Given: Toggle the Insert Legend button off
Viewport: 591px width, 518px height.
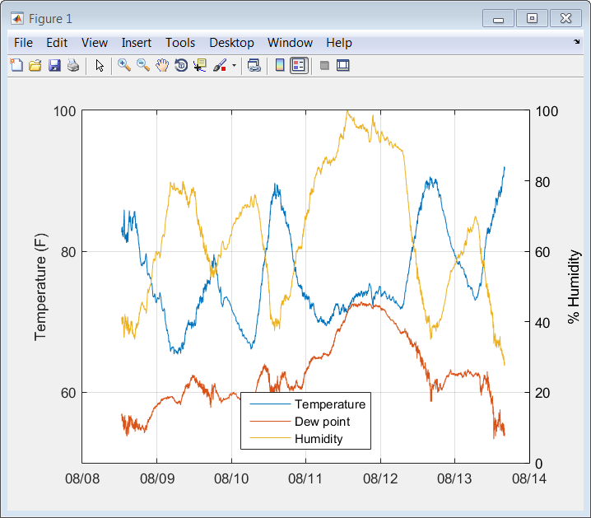Looking at the screenshot, I should click(x=299, y=66).
